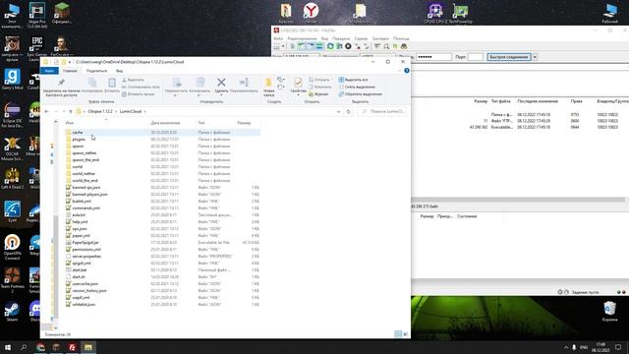Open FileZilla Редактирование menu
This screenshot has width=629, height=354.
click(302, 38)
